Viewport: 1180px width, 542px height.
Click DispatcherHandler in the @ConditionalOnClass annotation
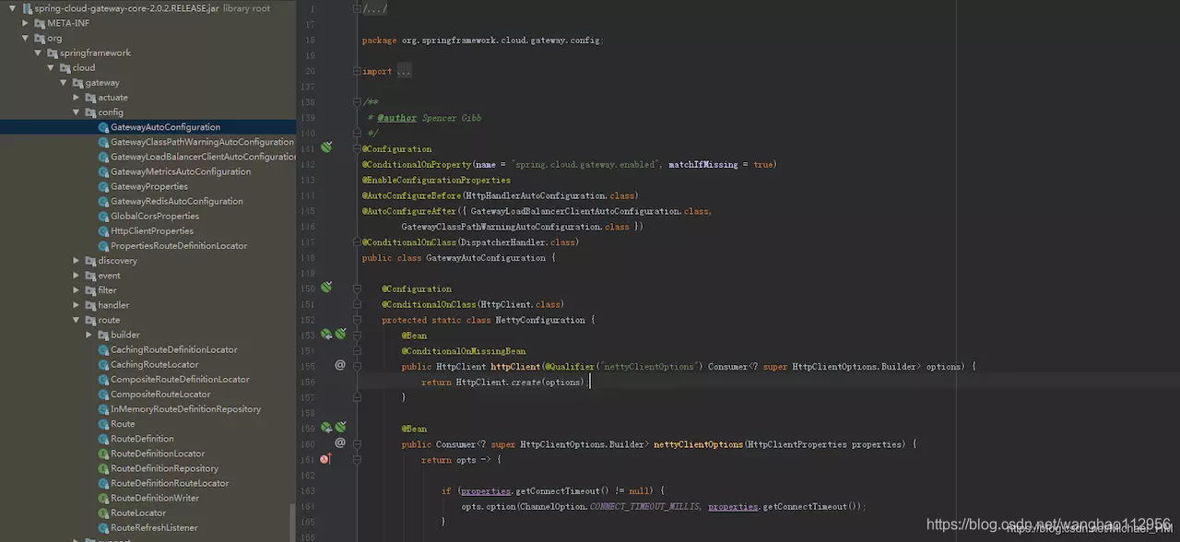tap(503, 242)
